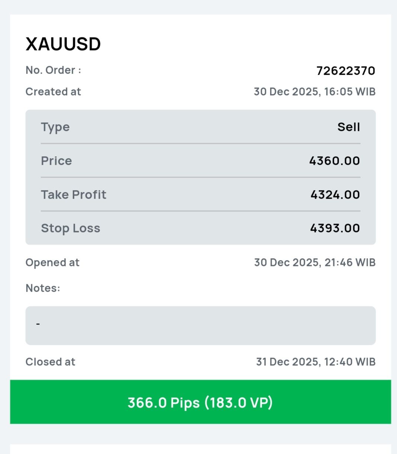Click the Opened at label
The height and width of the screenshot is (454, 397).
coord(52,262)
